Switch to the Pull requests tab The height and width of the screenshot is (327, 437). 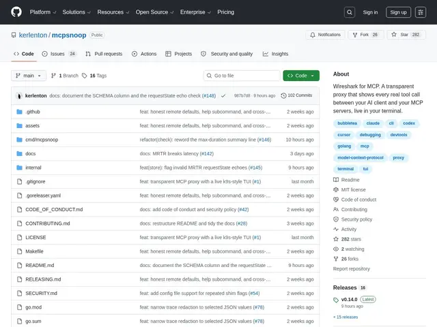click(x=104, y=54)
